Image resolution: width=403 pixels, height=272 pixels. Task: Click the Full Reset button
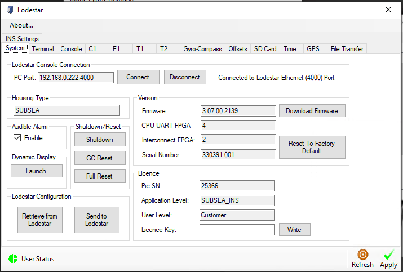[99, 176]
